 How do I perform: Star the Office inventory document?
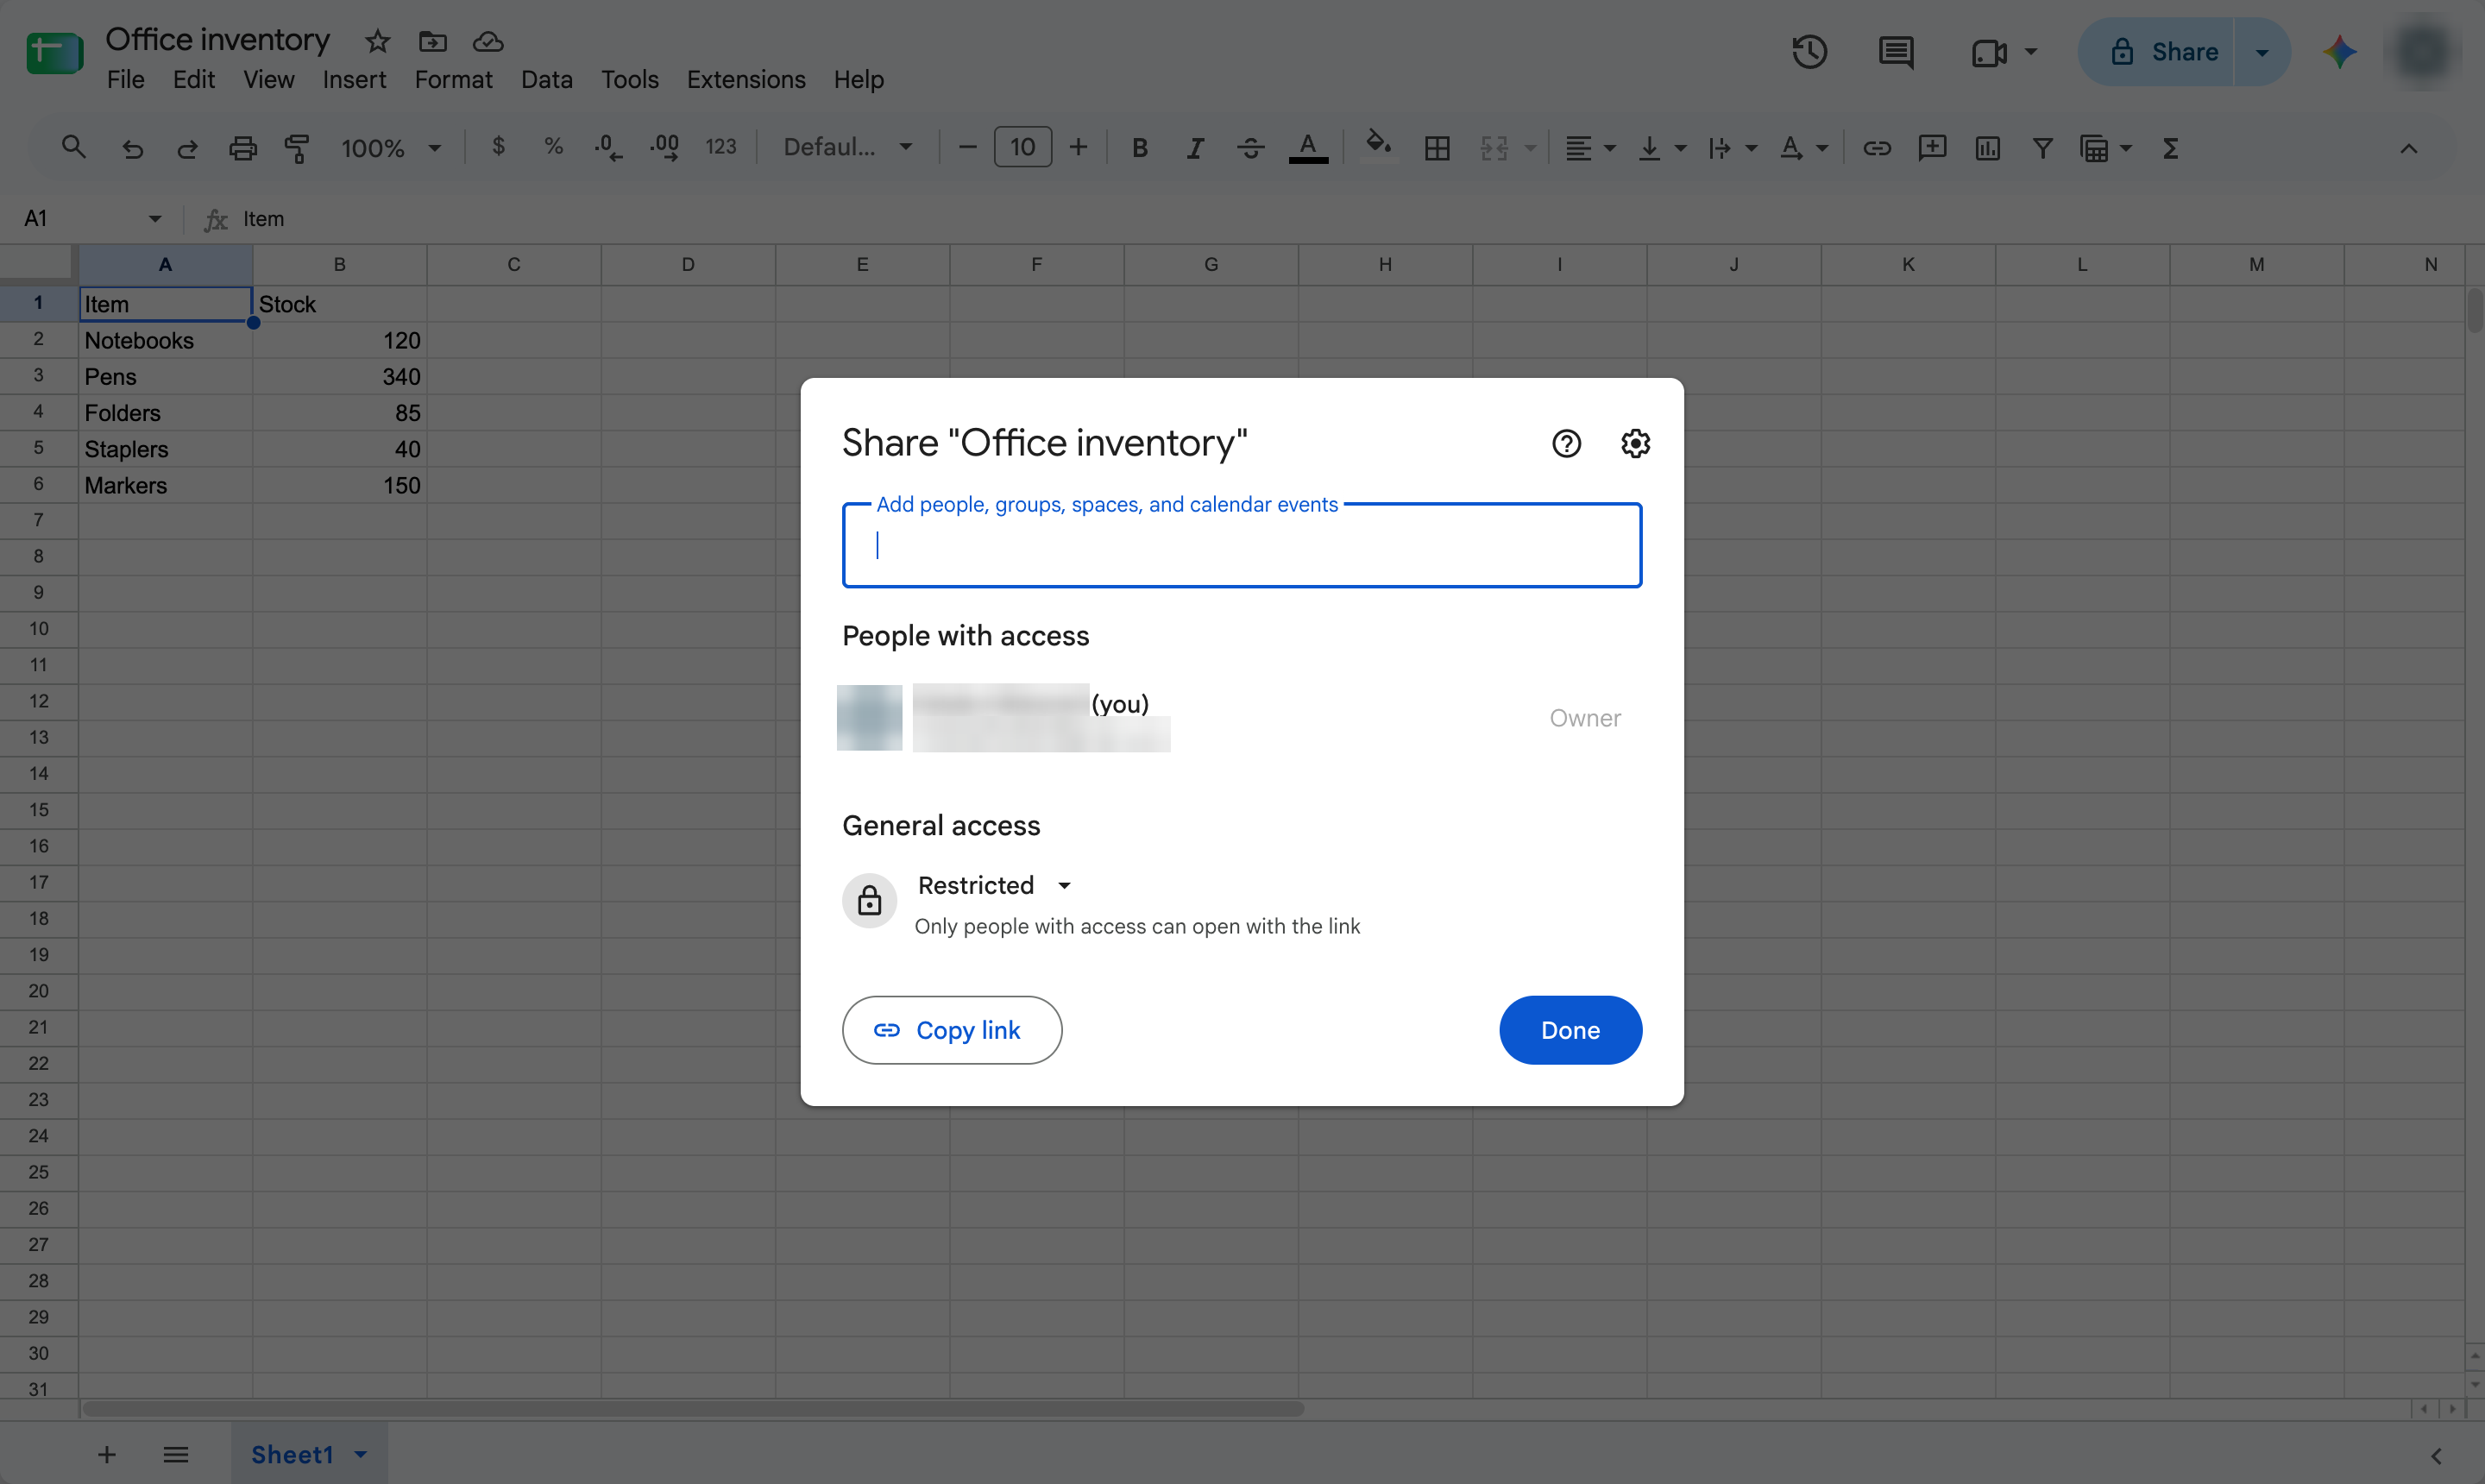click(x=377, y=41)
